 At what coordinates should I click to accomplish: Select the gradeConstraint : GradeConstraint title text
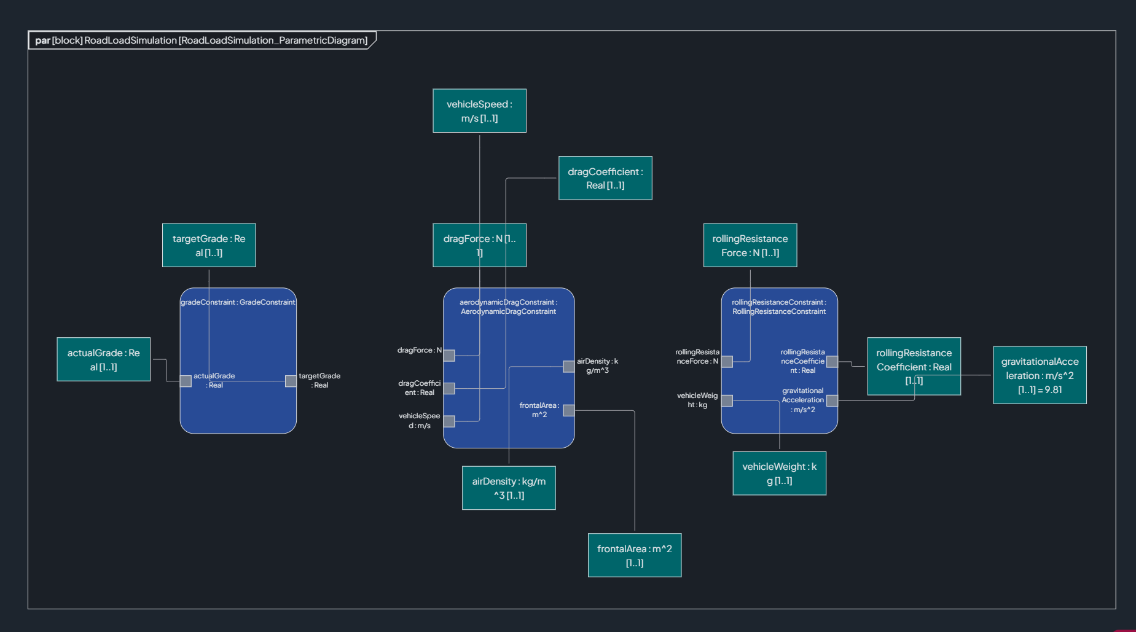[238, 302]
